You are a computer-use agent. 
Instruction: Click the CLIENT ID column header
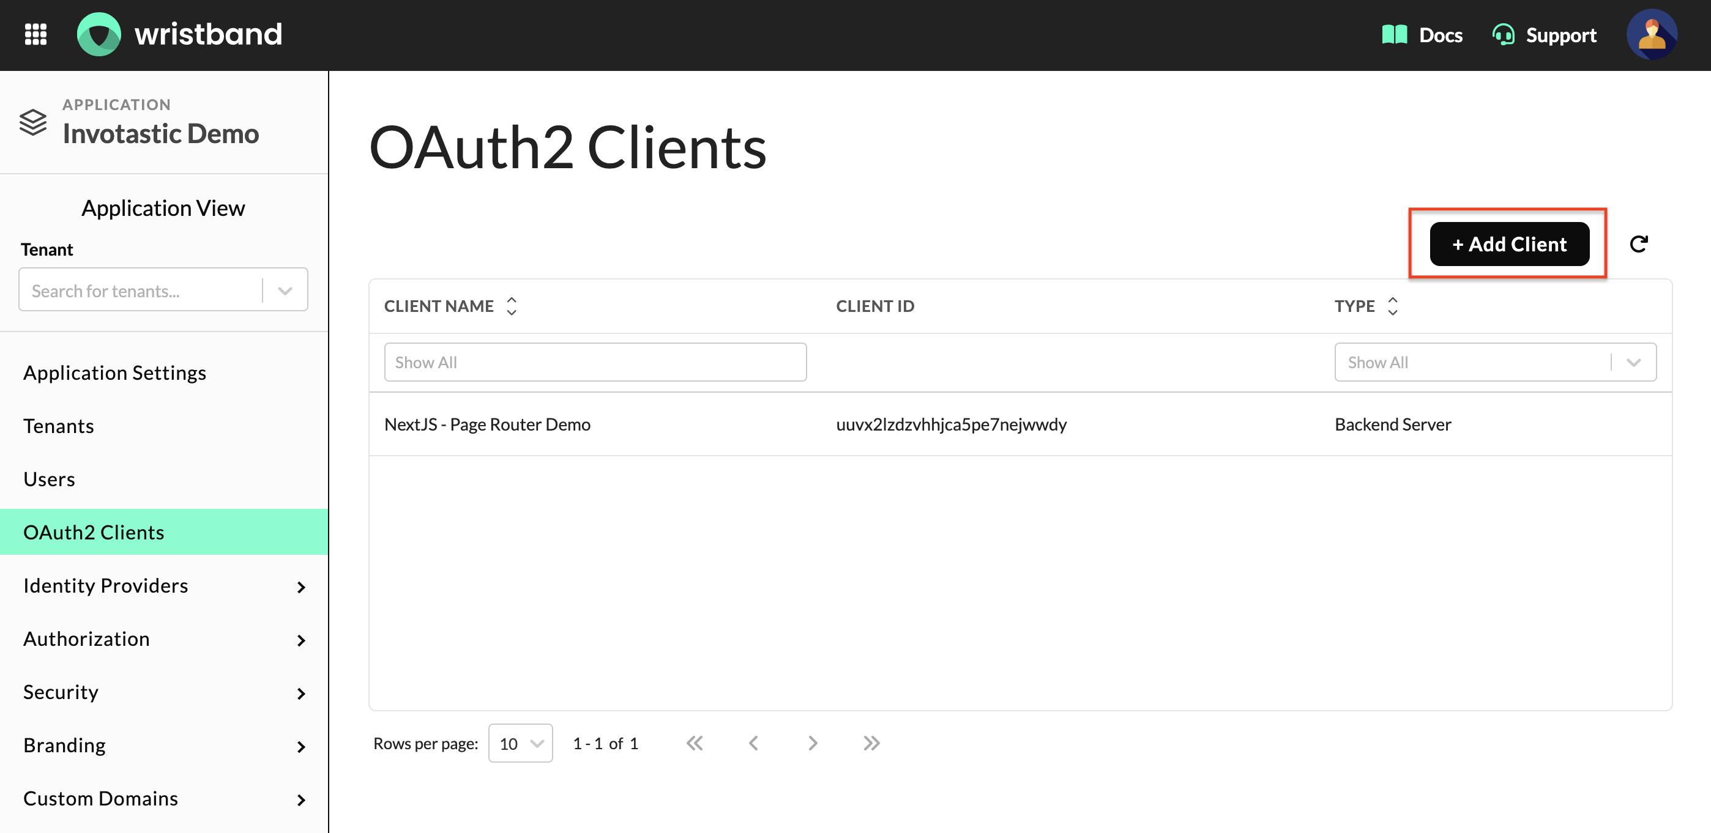[x=874, y=306]
